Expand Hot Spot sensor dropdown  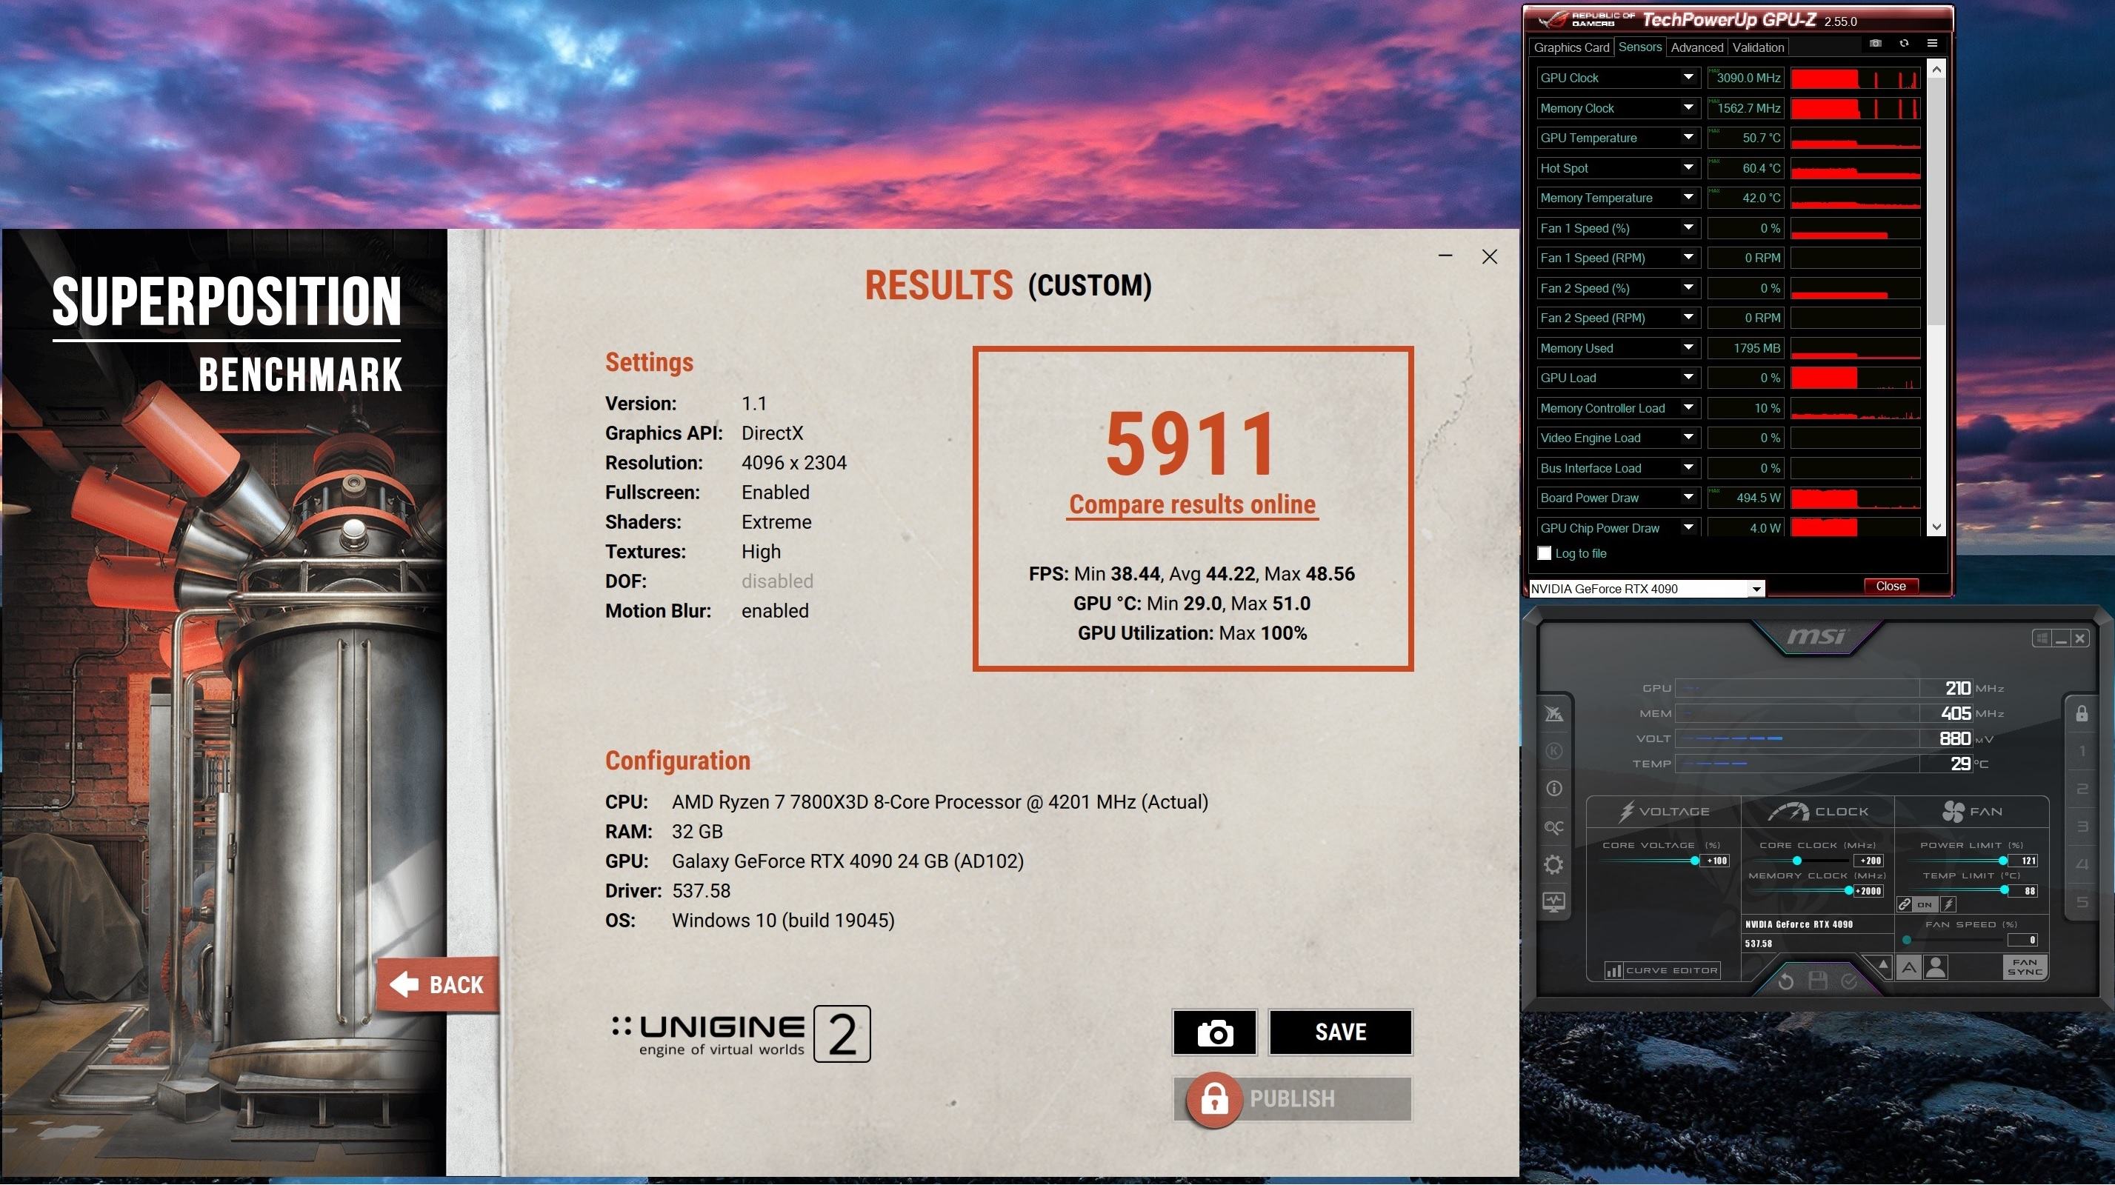tap(1688, 167)
